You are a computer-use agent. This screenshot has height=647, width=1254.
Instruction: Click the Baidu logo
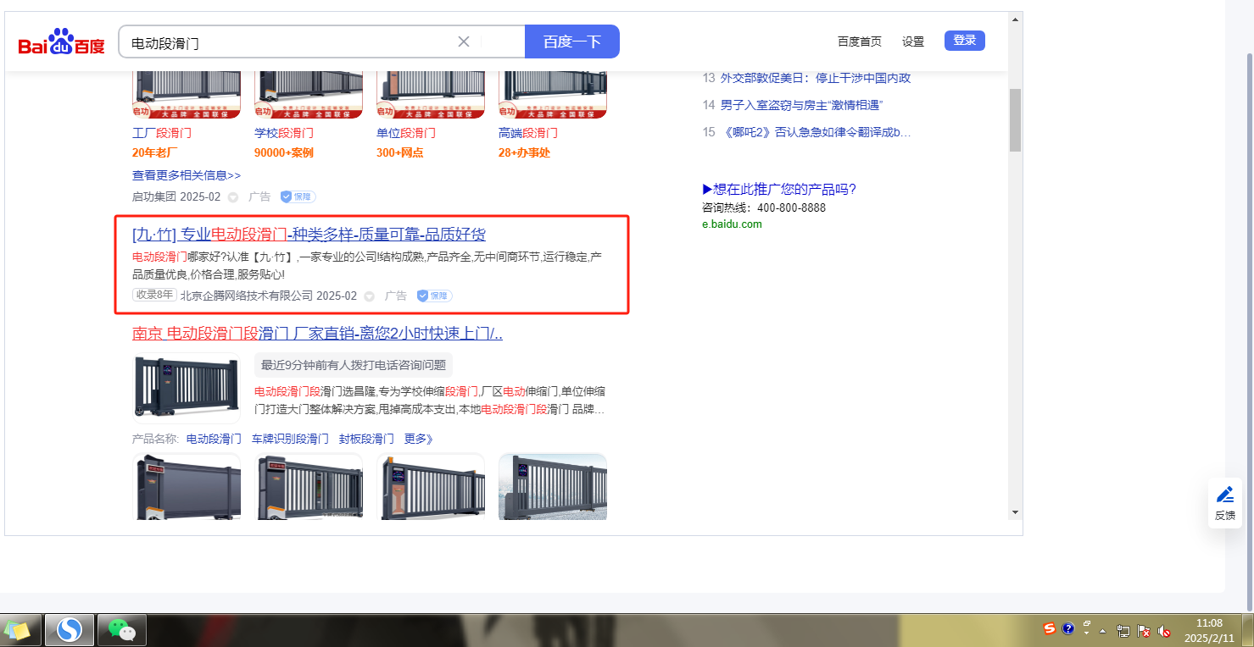(x=62, y=41)
